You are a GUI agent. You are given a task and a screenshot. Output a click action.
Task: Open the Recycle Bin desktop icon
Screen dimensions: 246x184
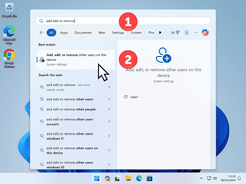click(x=9, y=10)
